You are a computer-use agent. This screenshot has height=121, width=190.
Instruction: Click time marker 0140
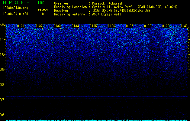(x=184, y=26)
